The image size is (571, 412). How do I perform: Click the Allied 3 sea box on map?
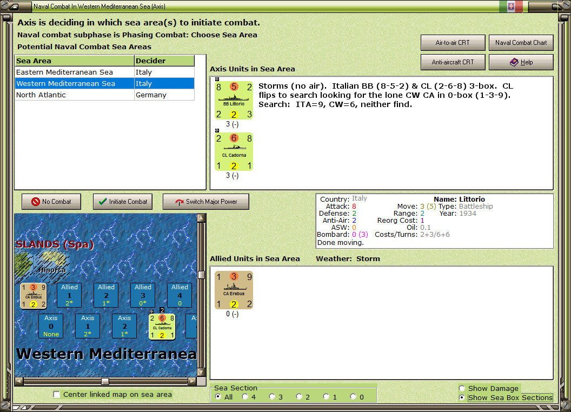pos(143,295)
